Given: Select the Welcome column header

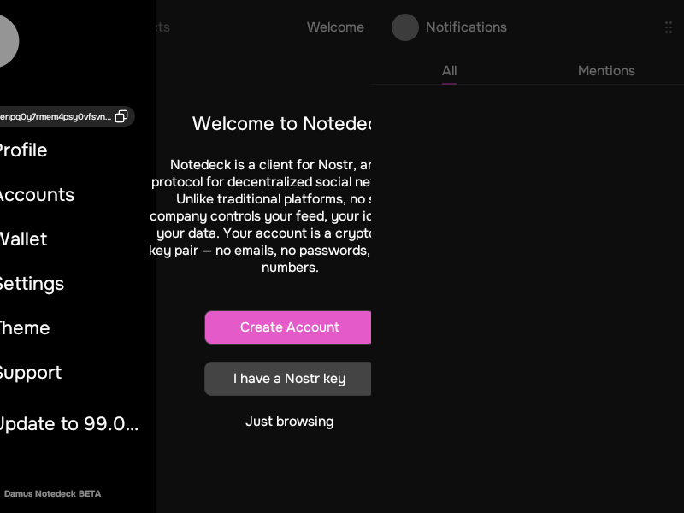Looking at the screenshot, I should point(335,27).
